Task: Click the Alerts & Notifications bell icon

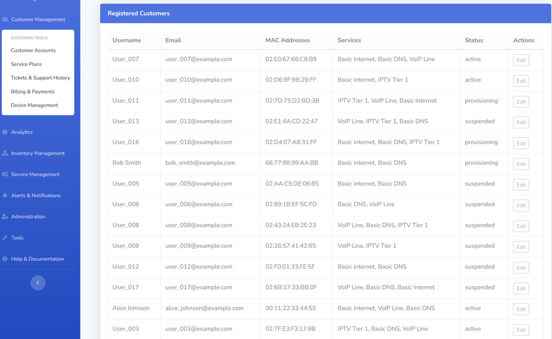Action: coord(5,196)
